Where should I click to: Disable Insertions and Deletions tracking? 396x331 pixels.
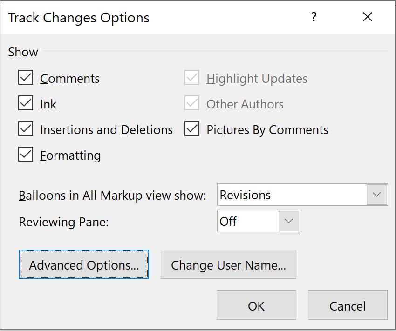click(27, 129)
